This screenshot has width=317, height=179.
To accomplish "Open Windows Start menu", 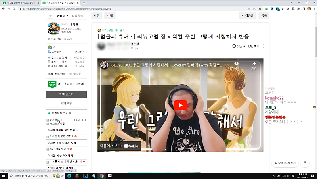I will pyautogui.click(x=3, y=175).
